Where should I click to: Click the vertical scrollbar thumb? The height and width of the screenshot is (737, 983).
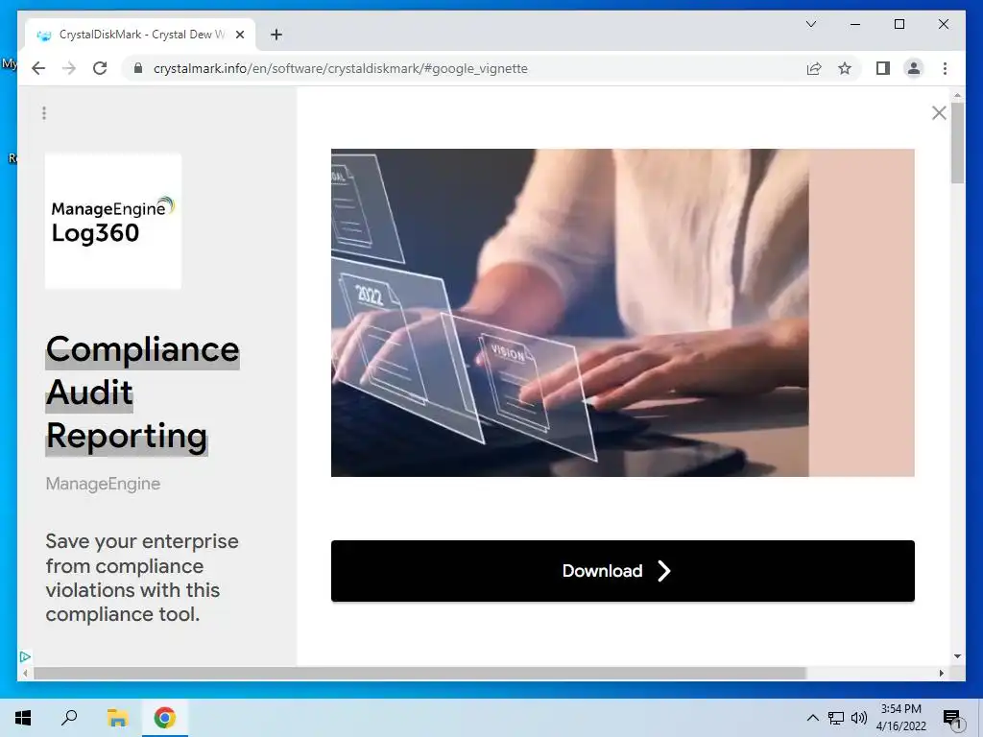(957, 143)
